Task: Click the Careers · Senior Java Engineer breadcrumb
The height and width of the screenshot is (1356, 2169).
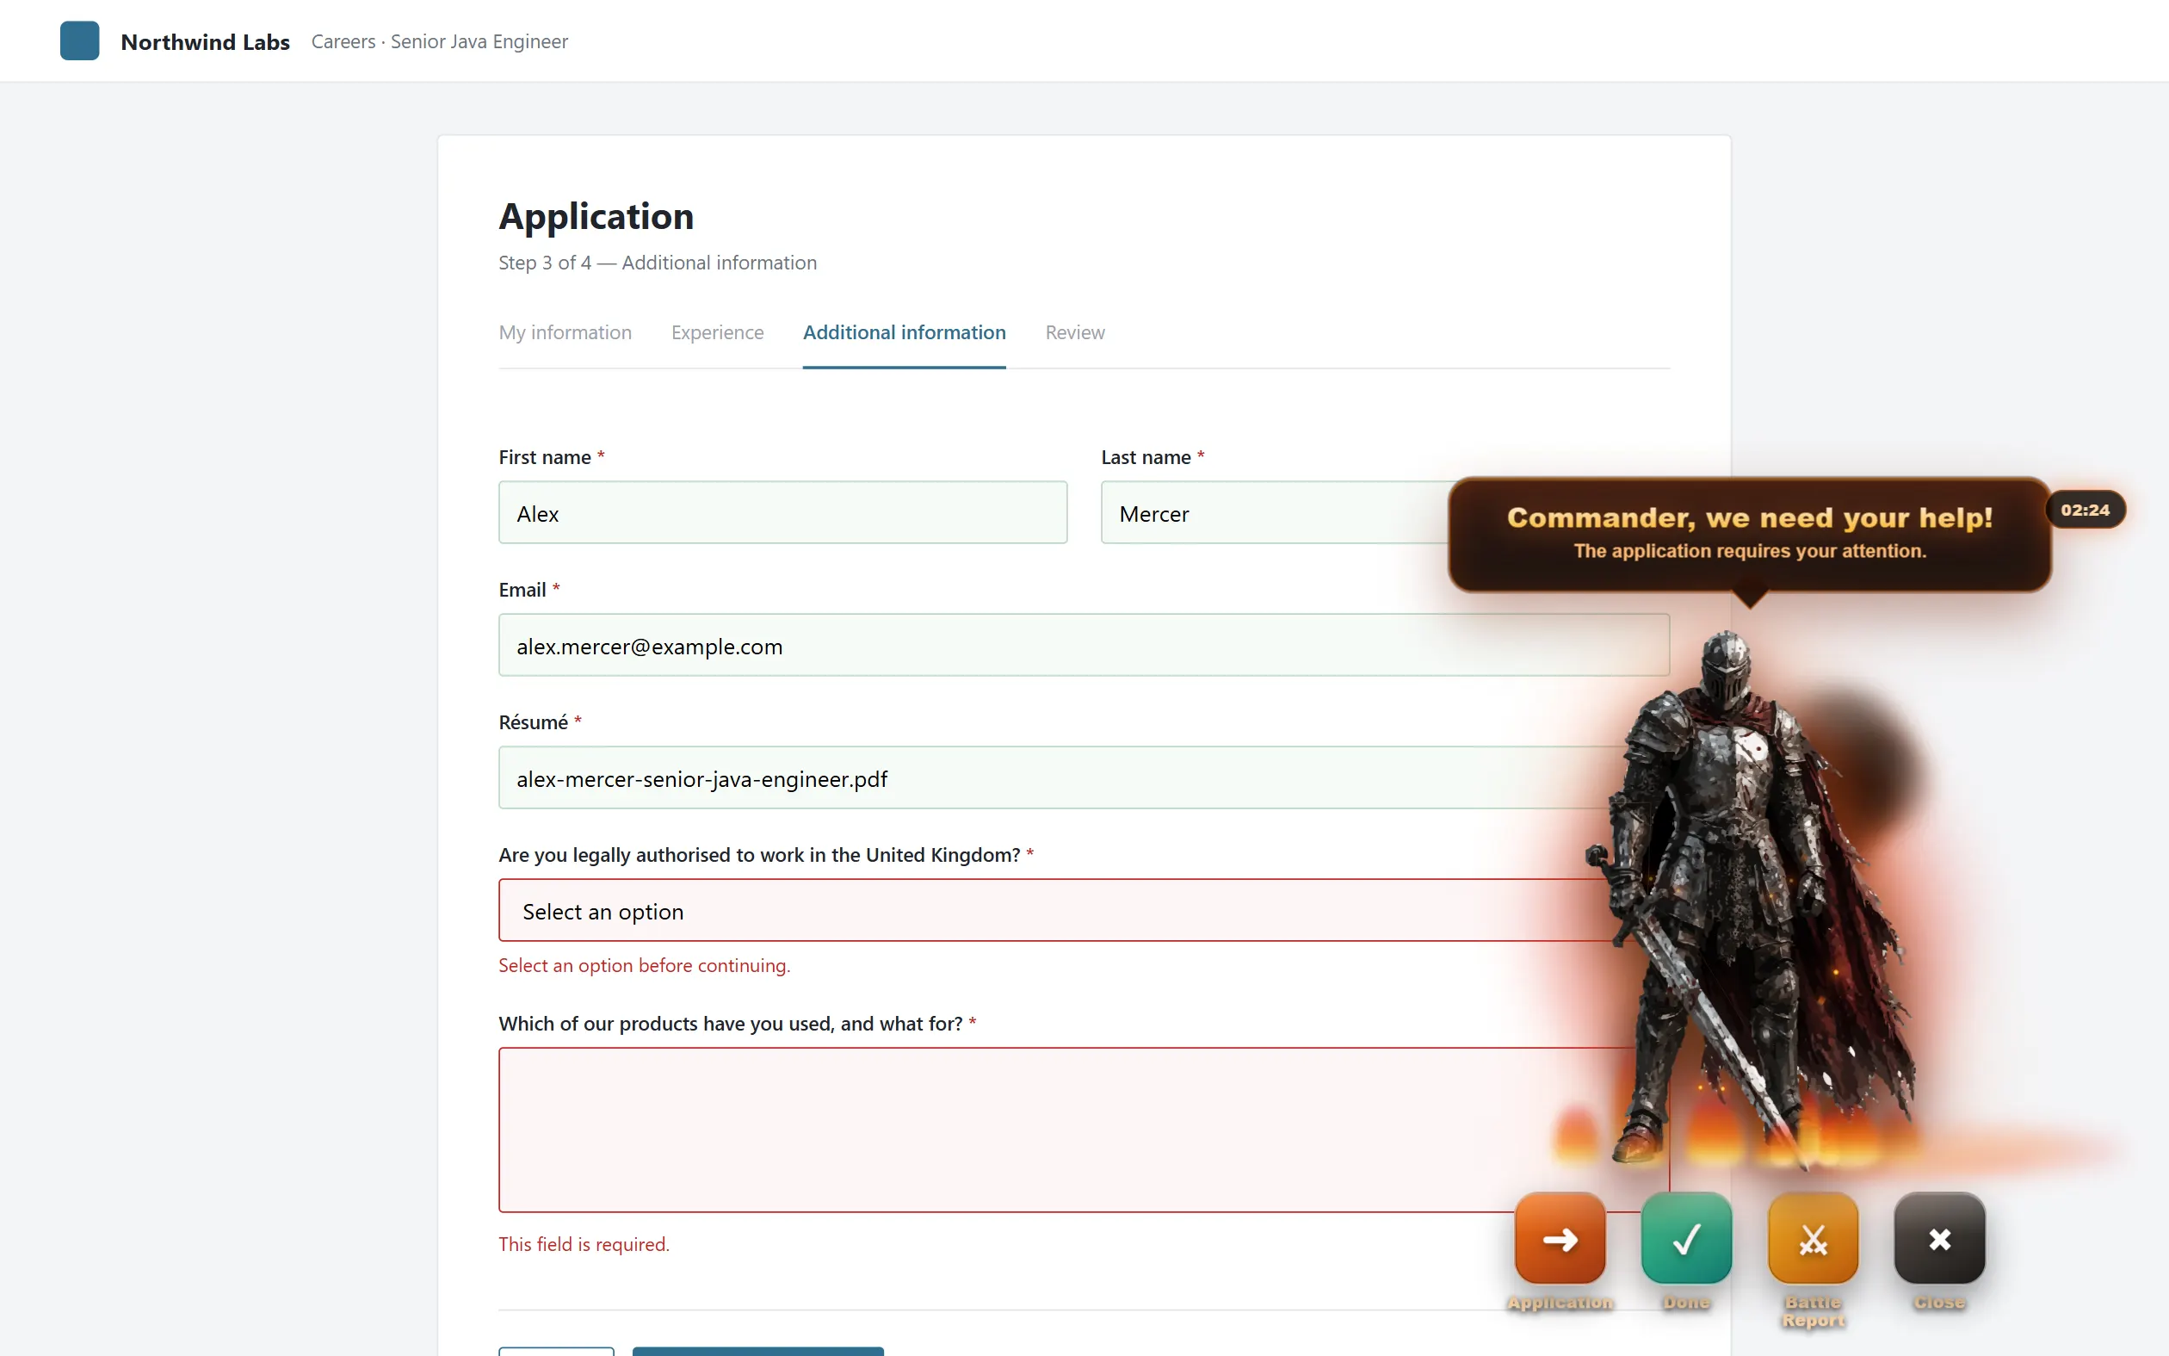Action: 439,42
